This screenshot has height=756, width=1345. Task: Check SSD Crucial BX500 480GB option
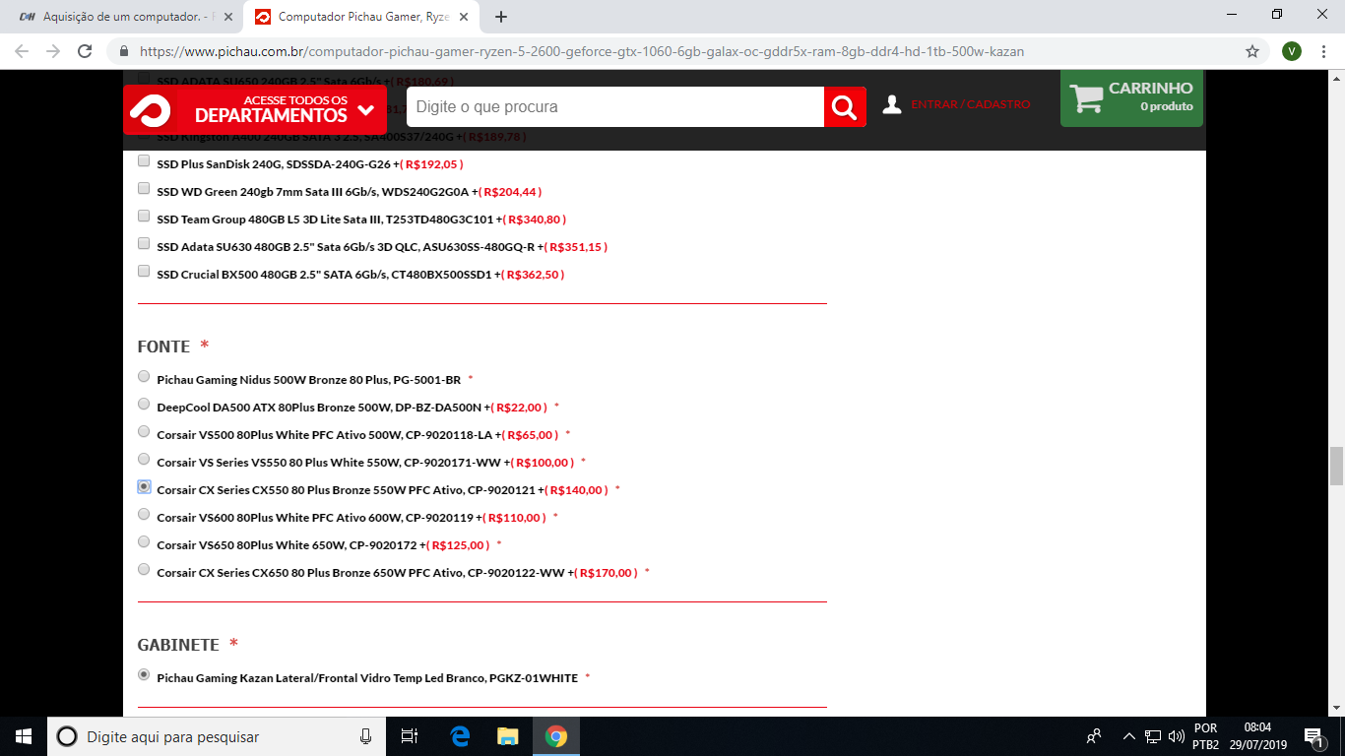(144, 272)
